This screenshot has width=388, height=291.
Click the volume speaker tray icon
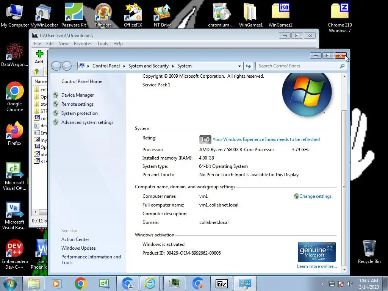350,284
